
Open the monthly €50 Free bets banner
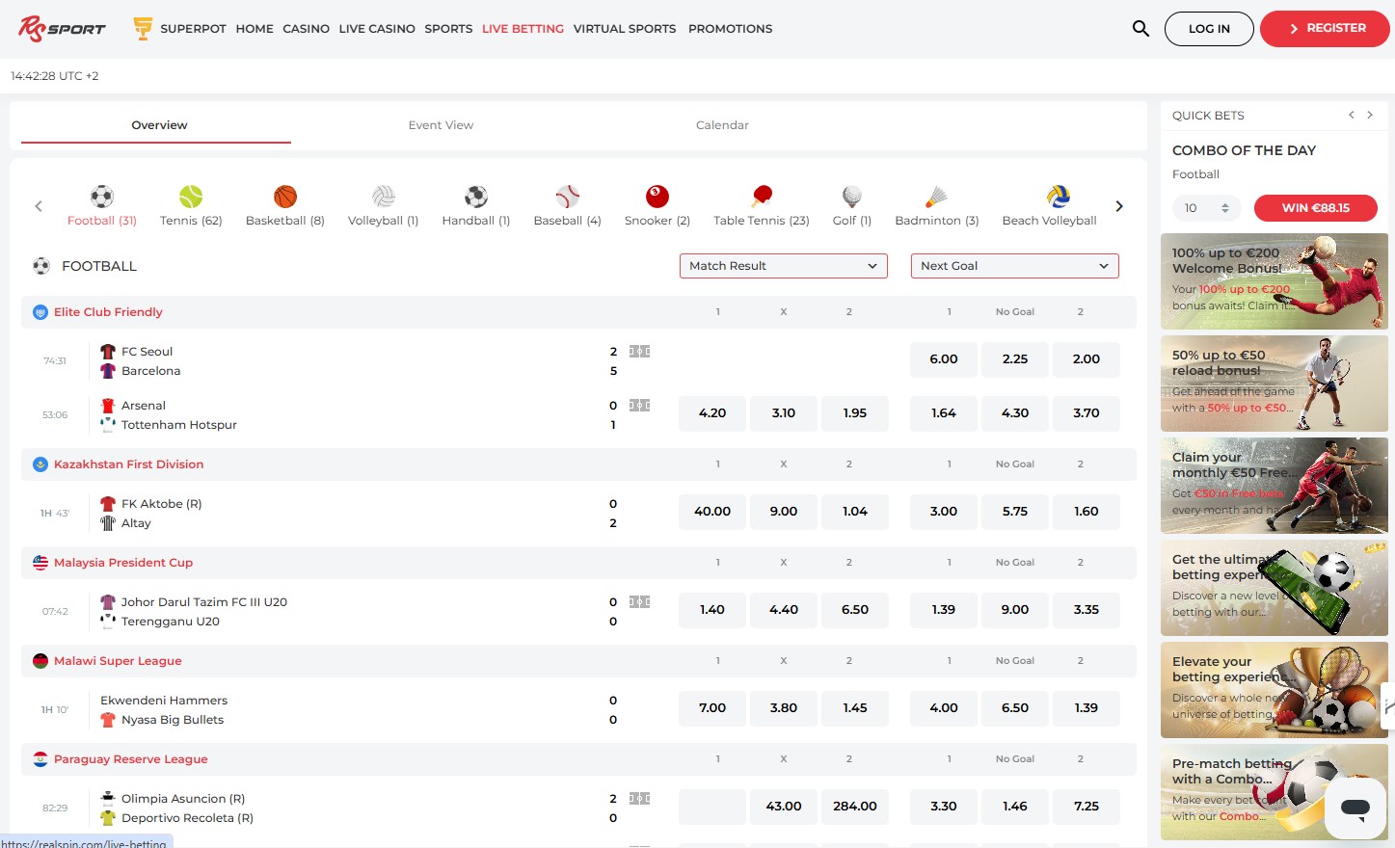click(1274, 486)
